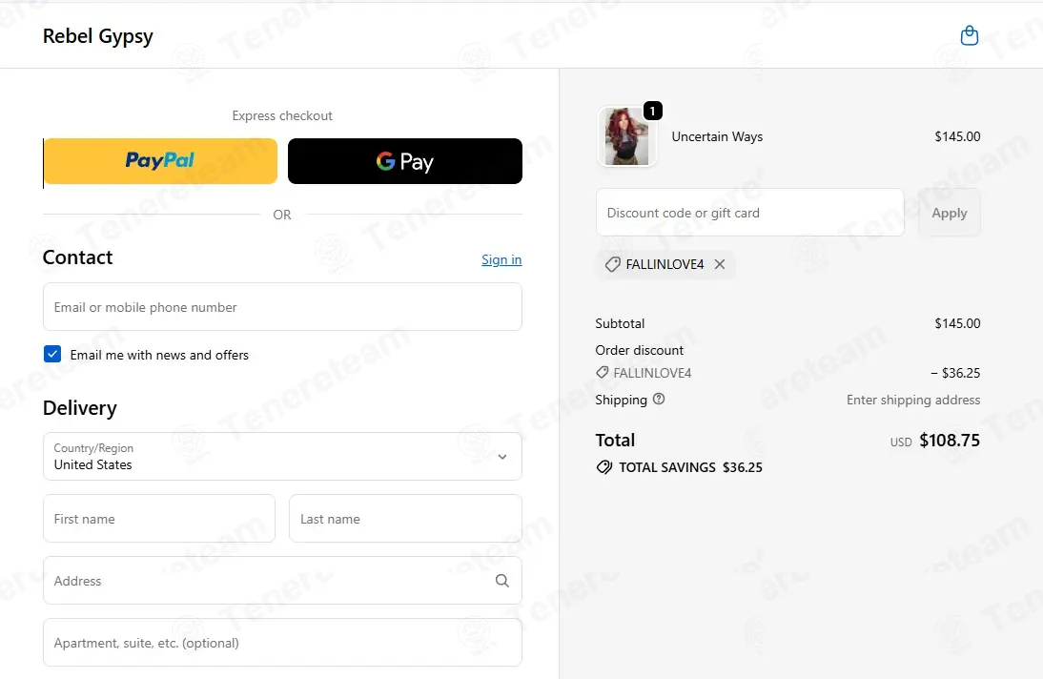
Task: Open the shopping bag cart icon
Action: point(970,35)
